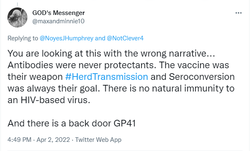Click the 'HIV-based virus' phrase
Image resolution: width=250 pixels, height=151 pixels.
(x=55, y=100)
